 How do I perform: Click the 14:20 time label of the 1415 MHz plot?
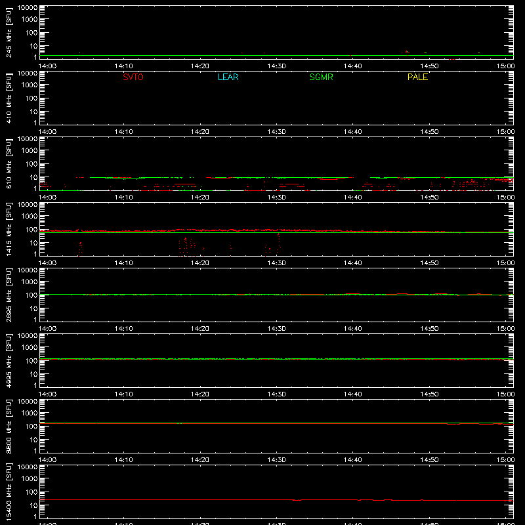click(x=200, y=263)
